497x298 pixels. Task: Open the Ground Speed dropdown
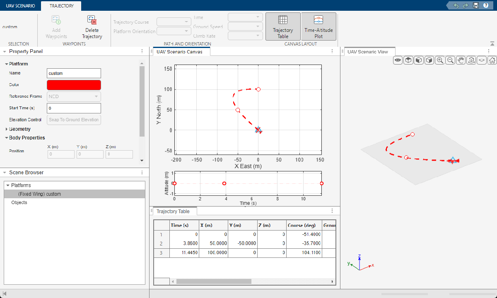tap(245, 26)
